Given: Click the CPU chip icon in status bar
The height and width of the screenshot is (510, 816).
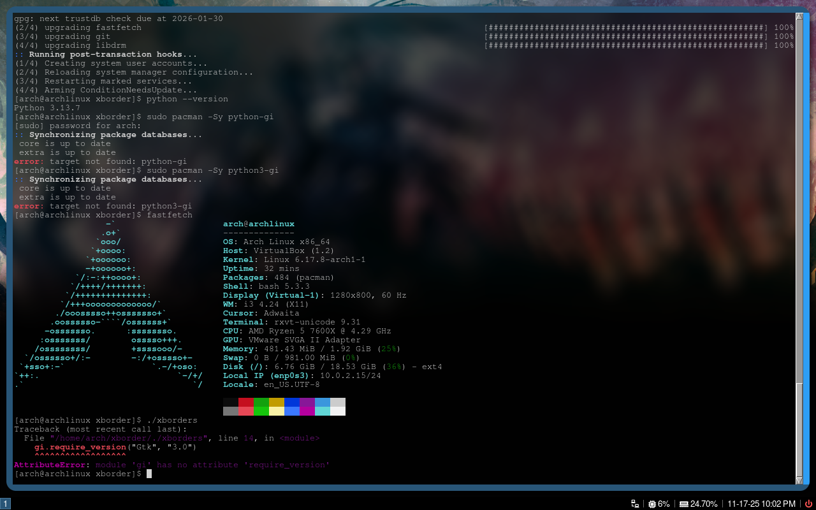Looking at the screenshot, I should point(652,504).
